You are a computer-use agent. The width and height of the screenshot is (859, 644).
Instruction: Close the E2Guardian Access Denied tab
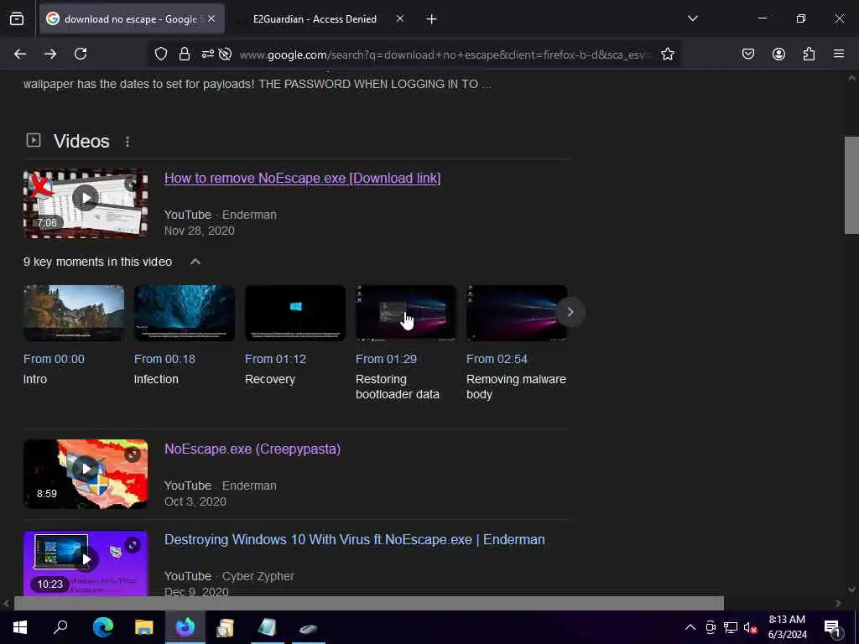click(x=400, y=18)
